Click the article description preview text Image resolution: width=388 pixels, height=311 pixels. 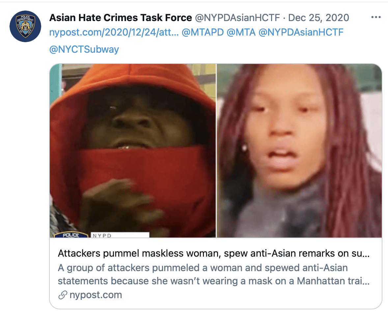tap(214, 274)
